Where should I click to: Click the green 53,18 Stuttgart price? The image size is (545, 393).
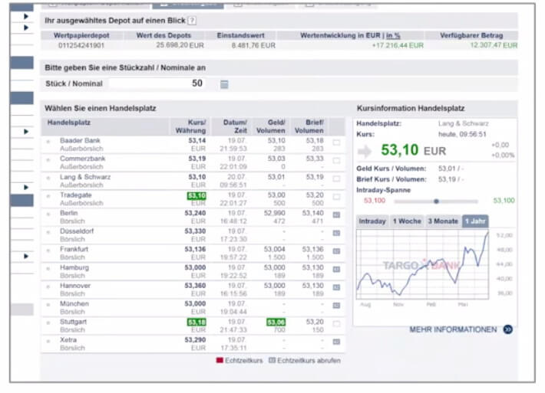[197, 323]
